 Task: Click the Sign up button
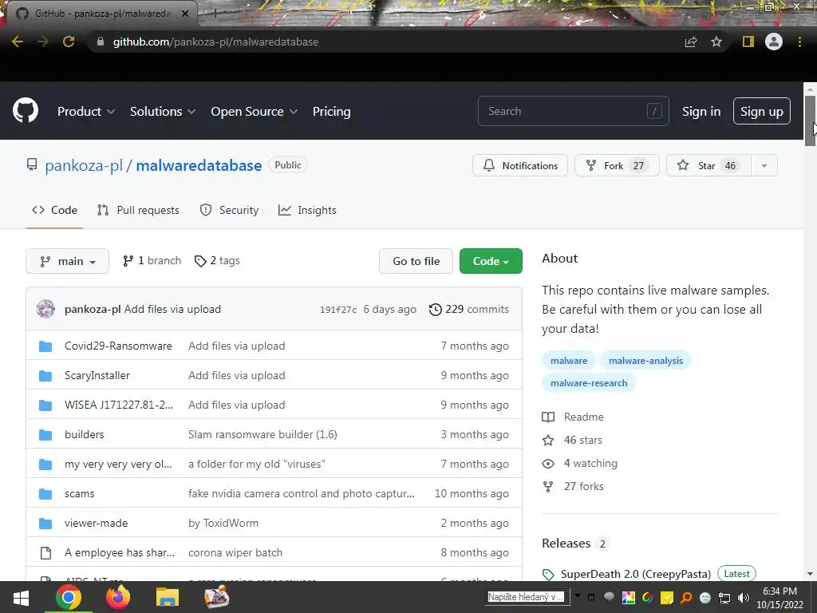point(762,111)
